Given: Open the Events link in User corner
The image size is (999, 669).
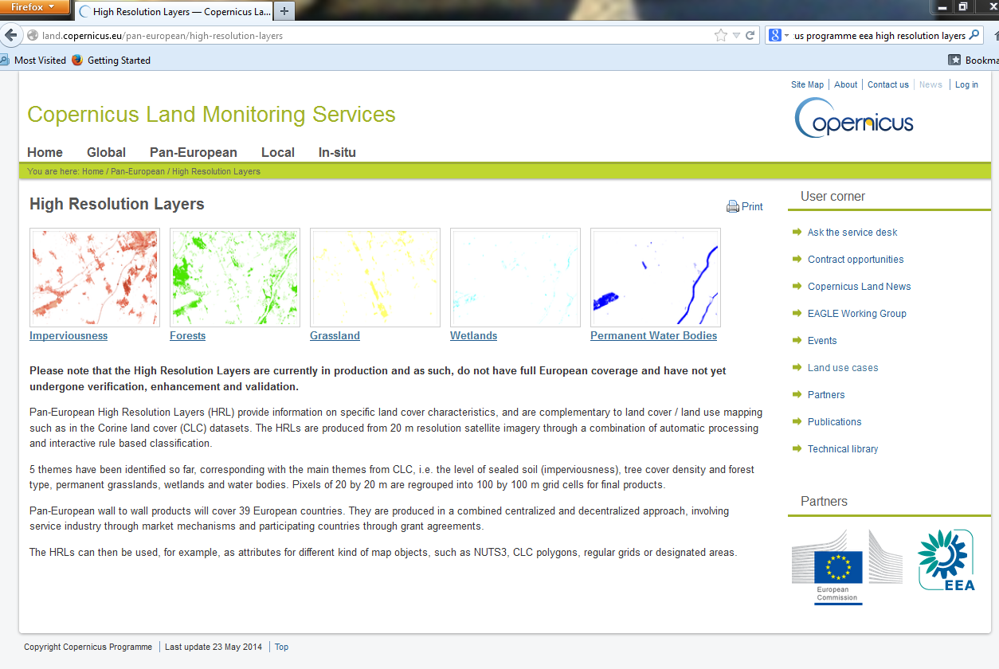Looking at the screenshot, I should pos(822,340).
